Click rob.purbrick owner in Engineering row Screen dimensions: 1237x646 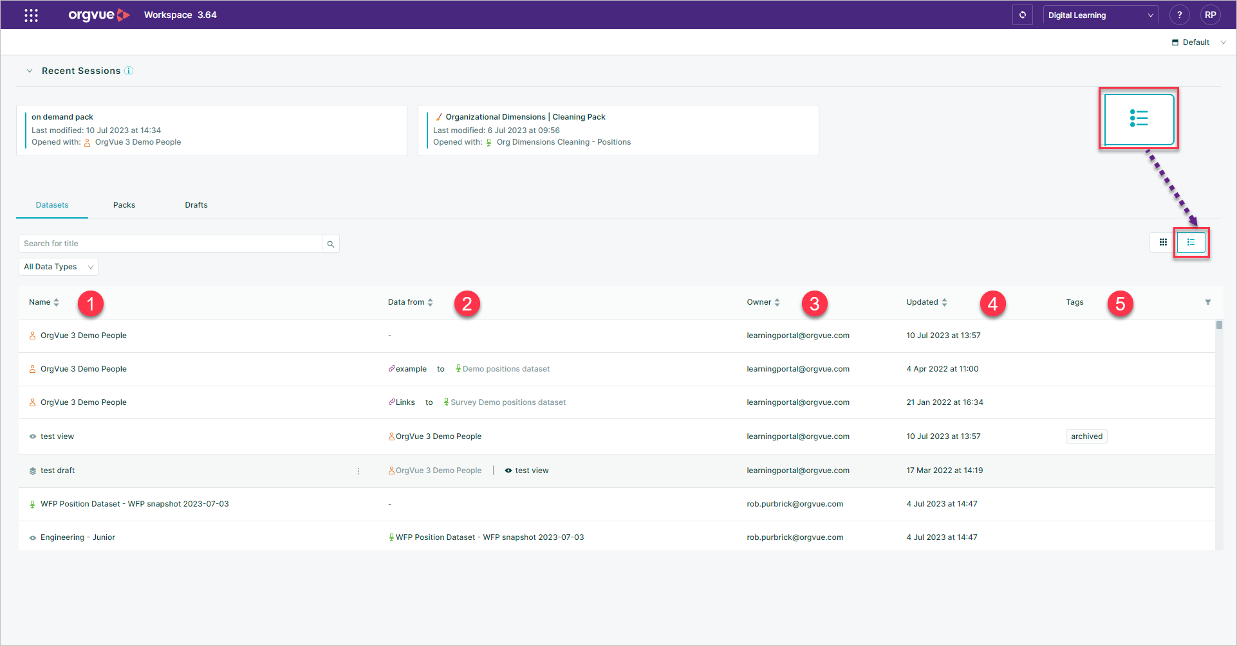point(795,537)
